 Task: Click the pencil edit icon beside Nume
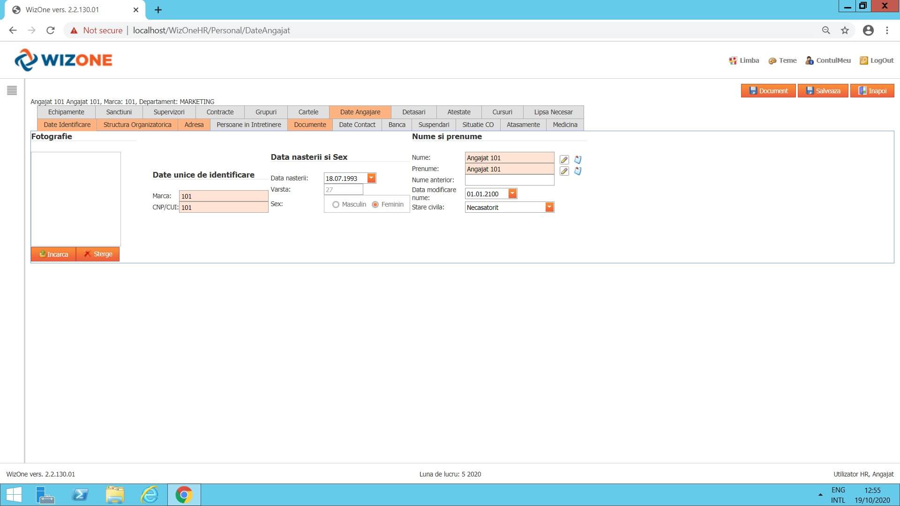[x=564, y=160]
